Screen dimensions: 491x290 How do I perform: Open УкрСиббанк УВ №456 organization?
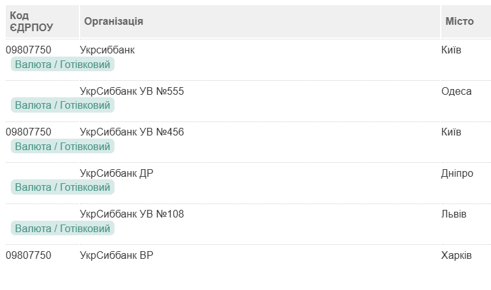132,132
